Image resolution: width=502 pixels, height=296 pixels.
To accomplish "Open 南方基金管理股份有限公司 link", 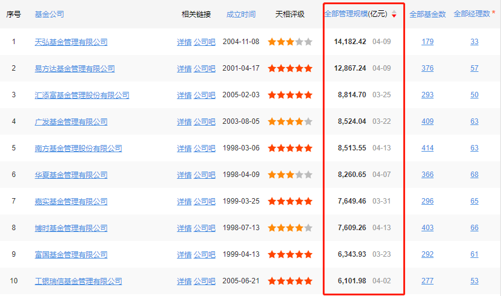I will tap(79, 148).
